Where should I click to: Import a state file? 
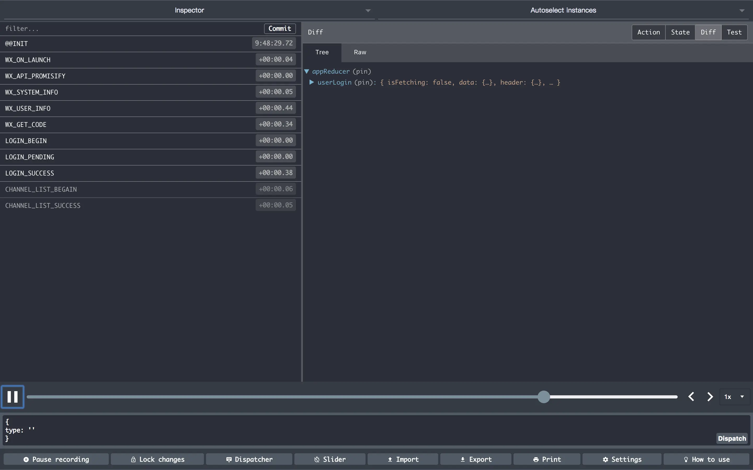pyautogui.click(x=403, y=459)
